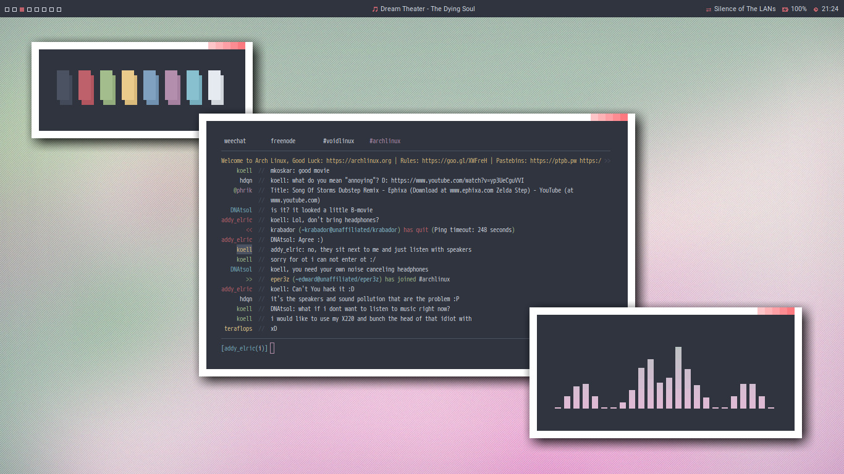Click the clock icon beside 21:24
The width and height of the screenshot is (844, 474).
(x=816, y=9)
